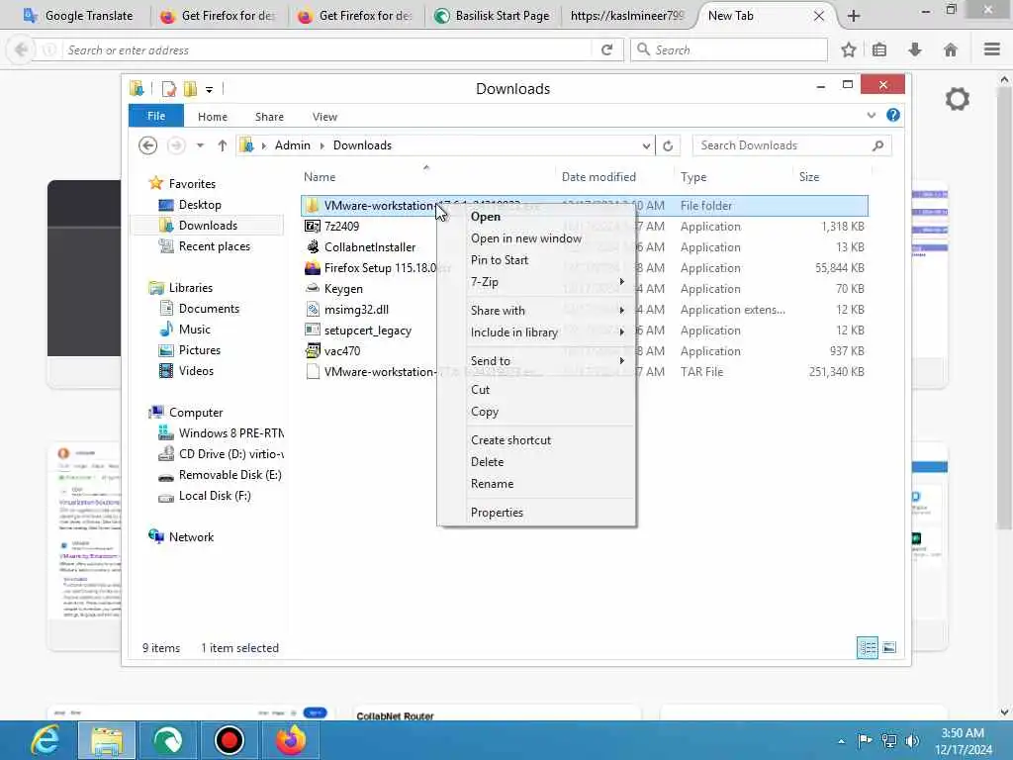Select Firefox Setup 115.18.0 file
1013x760 pixels.
point(380,267)
